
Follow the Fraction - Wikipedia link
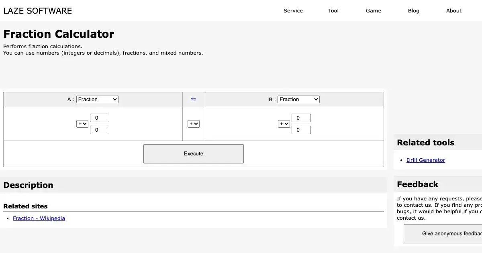pyautogui.click(x=39, y=218)
